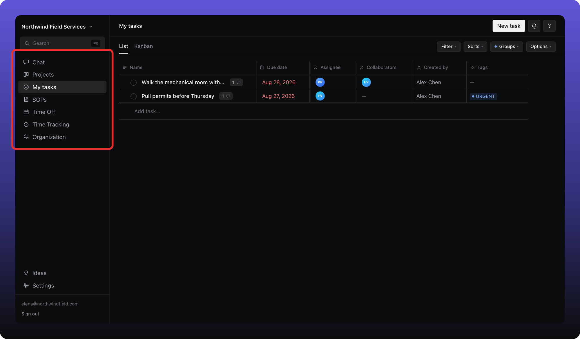580x339 pixels.
Task: Mark Walk the mechanical room task complete
Action: point(133,83)
